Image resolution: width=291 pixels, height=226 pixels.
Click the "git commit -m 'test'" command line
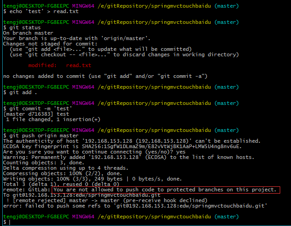[x=37, y=108]
